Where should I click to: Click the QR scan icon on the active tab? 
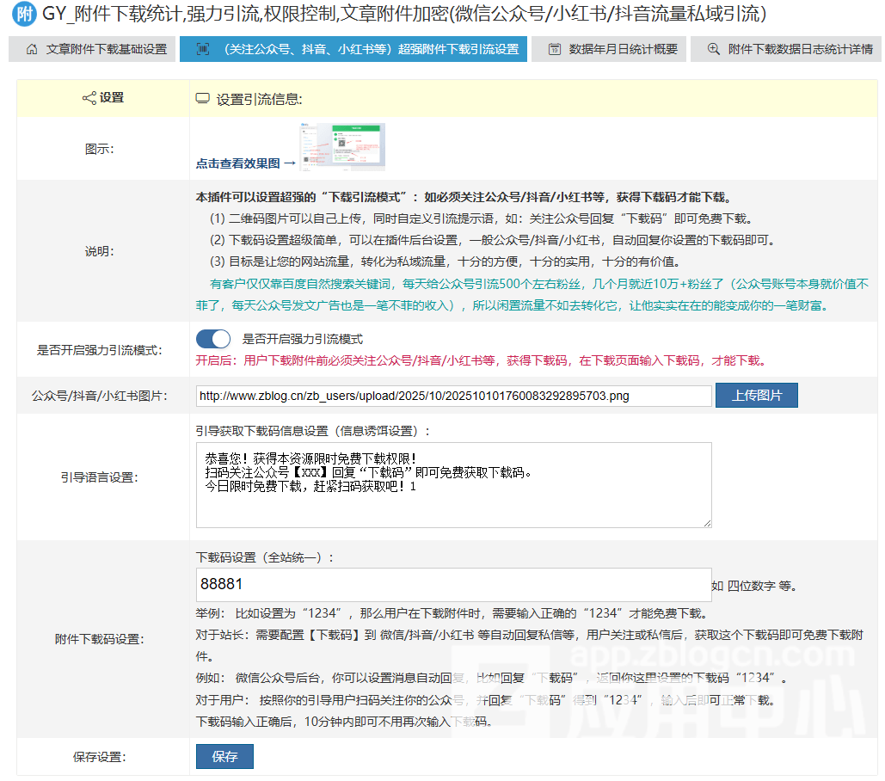(x=202, y=49)
